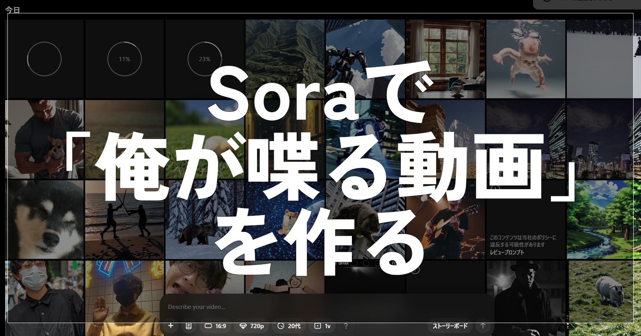Click the ストーリーボード button
The width and height of the screenshot is (641, 336).
point(450,326)
